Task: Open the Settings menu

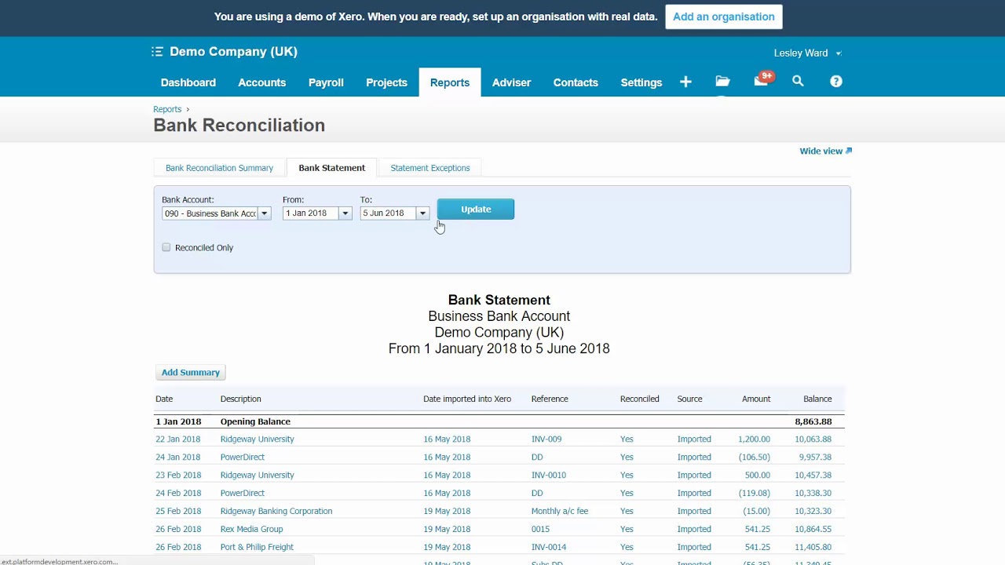Action: click(x=641, y=82)
